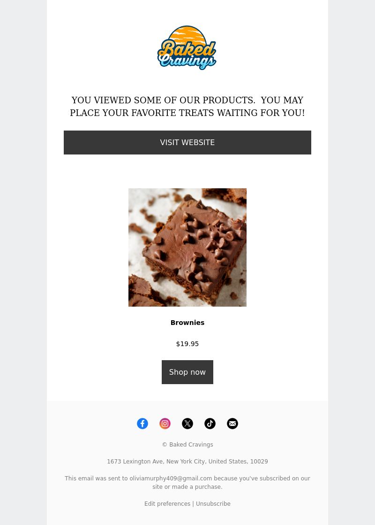Click the grey margin beside the email body
375x525 pixels.
[23, 262]
